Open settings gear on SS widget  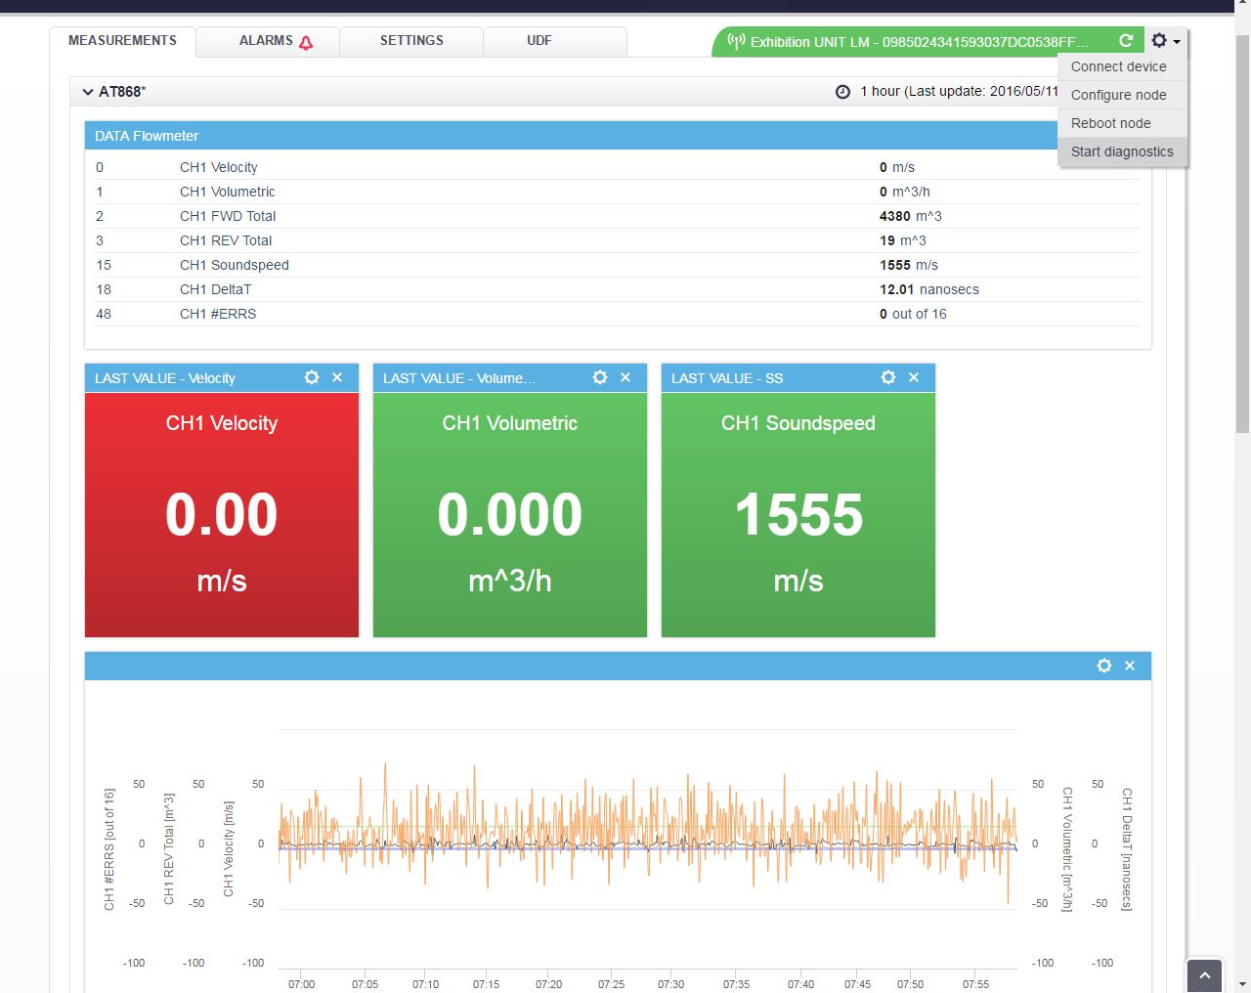[x=888, y=377]
